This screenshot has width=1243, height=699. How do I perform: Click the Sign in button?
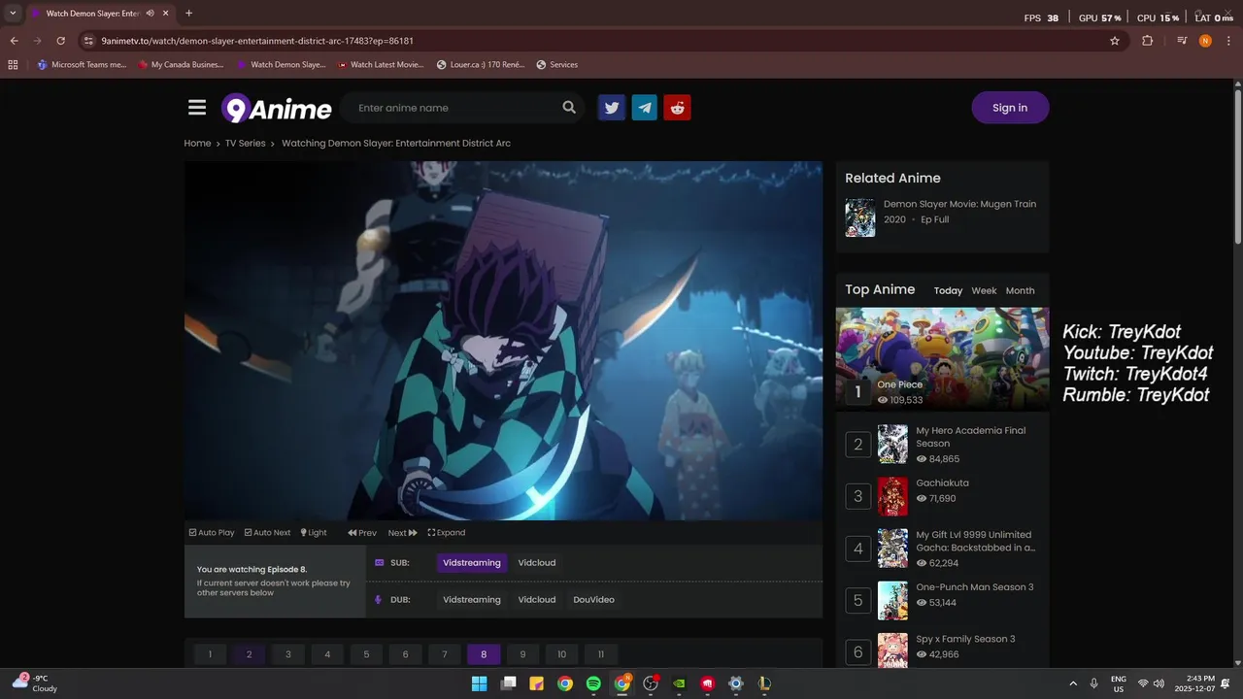1010,108
